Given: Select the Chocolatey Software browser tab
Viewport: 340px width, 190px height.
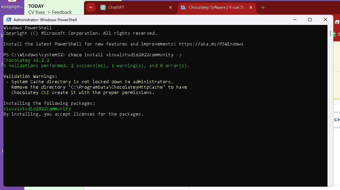Looking at the screenshot, I should coord(217,7).
